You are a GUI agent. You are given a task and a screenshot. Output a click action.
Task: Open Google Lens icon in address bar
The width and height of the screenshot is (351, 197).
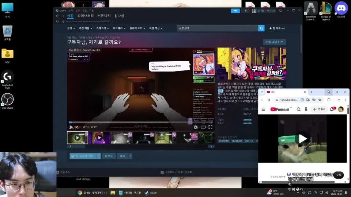coord(302,100)
